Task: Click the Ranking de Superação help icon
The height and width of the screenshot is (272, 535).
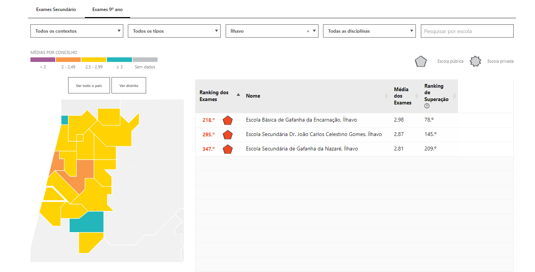Action: [x=427, y=106]
